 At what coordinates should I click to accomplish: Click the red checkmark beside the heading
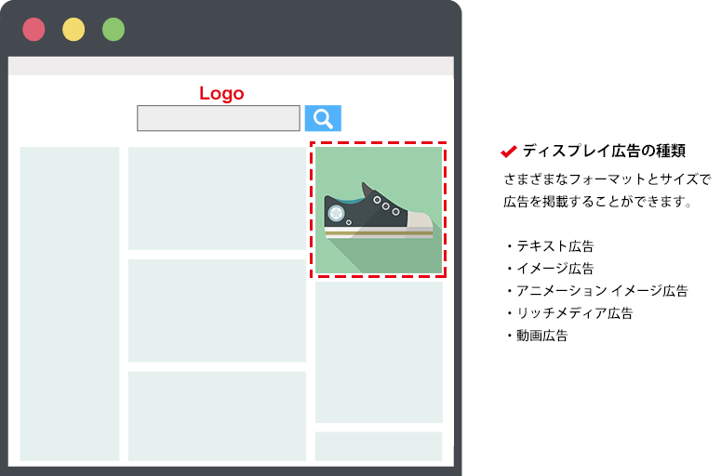[509, 151]
